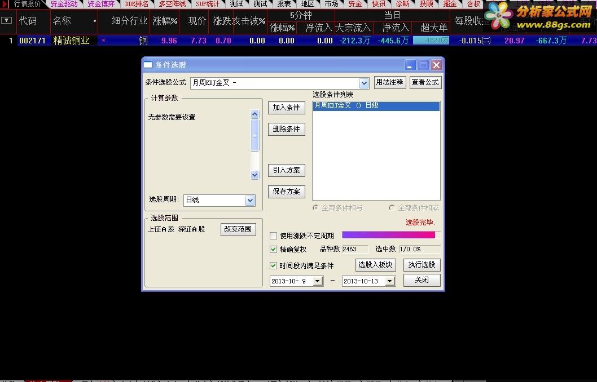Select stock code 002171

(x=32, y=41)
